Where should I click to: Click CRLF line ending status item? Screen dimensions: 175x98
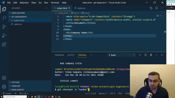[120, 93]
